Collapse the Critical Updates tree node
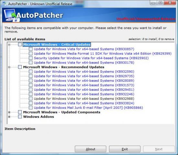This screenshot has width=178, height=155. 9,45
